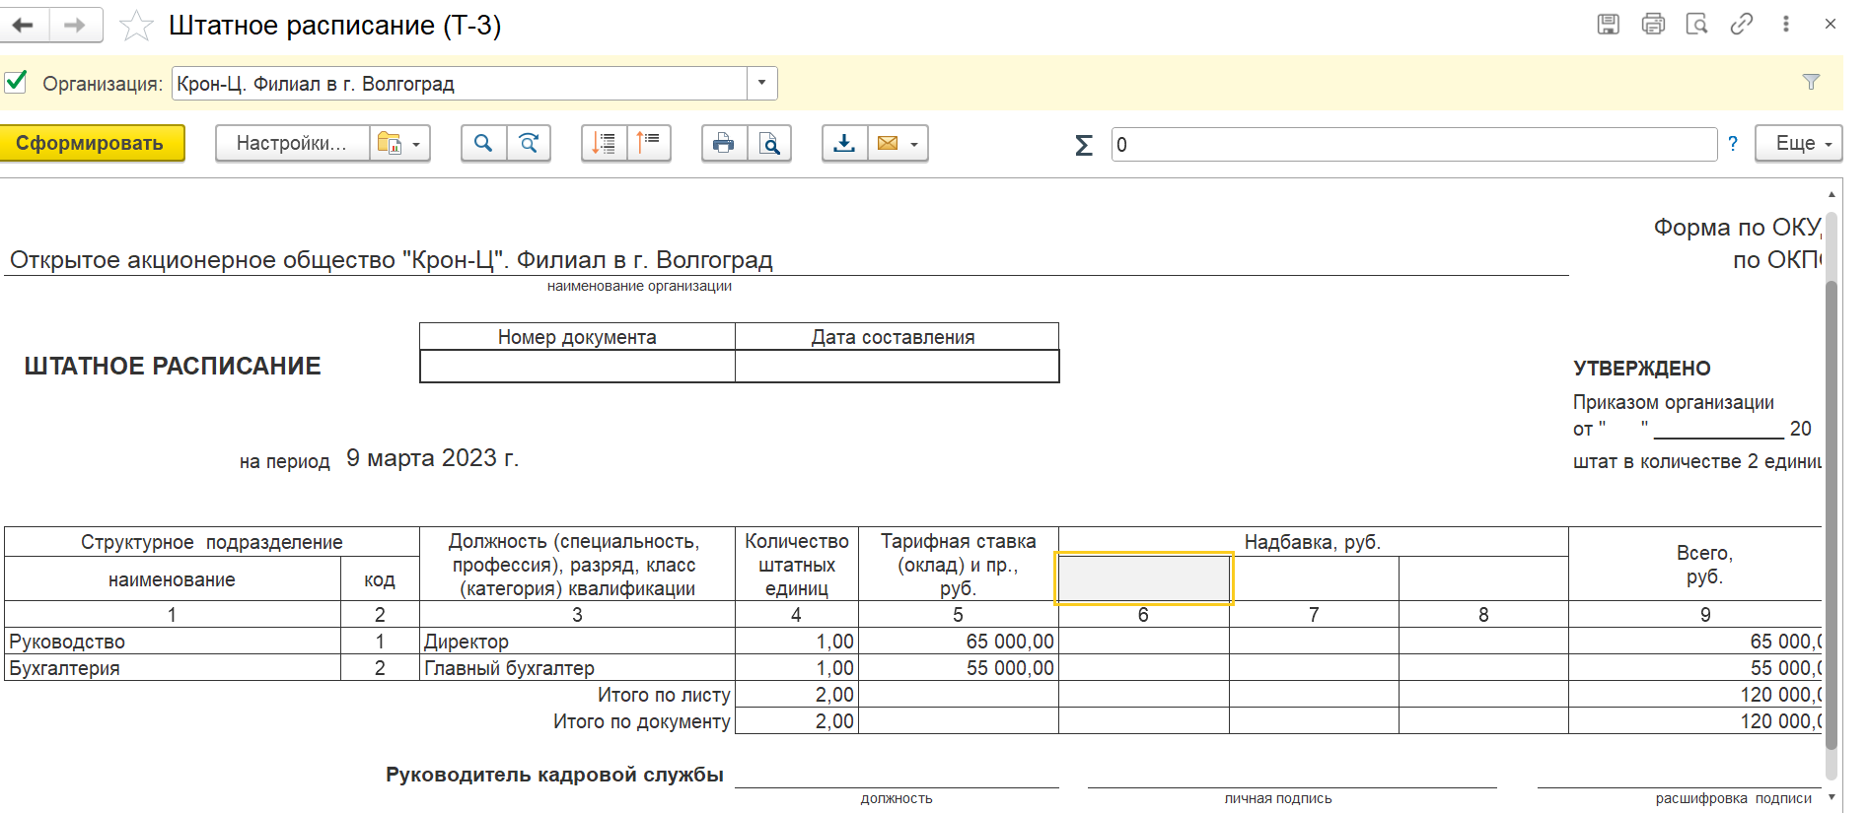The height and width of the screenshot is (813, 1868).
Task: Send the report by email envelope icon
Action: (x=888, y=144)
